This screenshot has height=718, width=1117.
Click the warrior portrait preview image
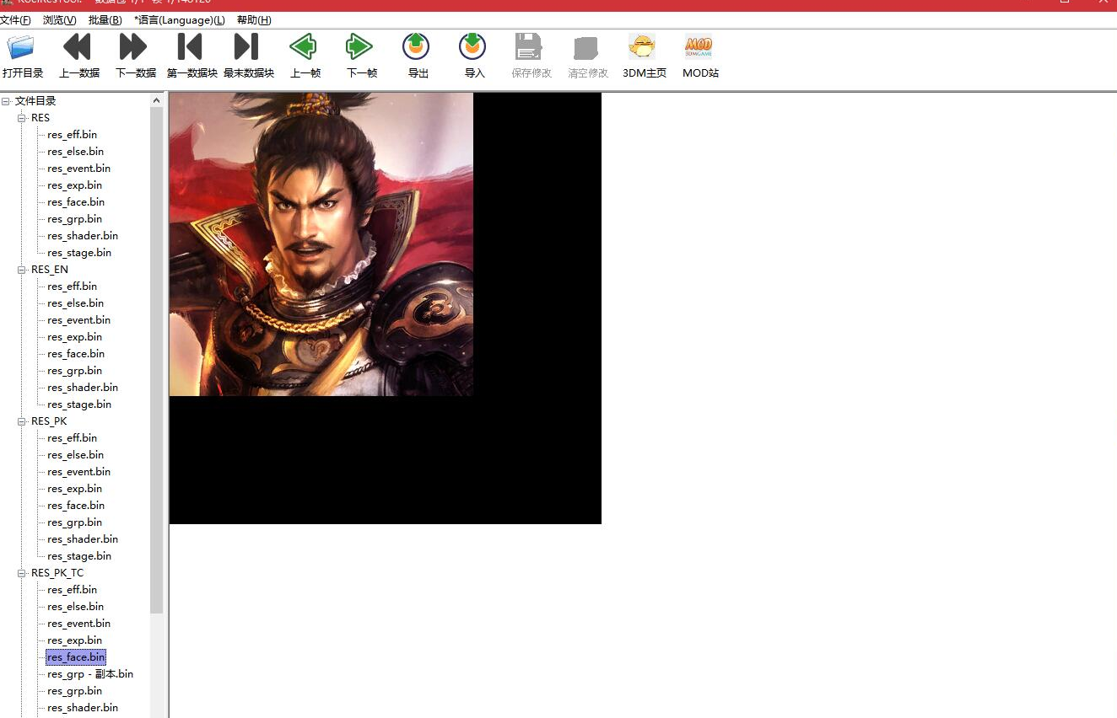(321, 244)
